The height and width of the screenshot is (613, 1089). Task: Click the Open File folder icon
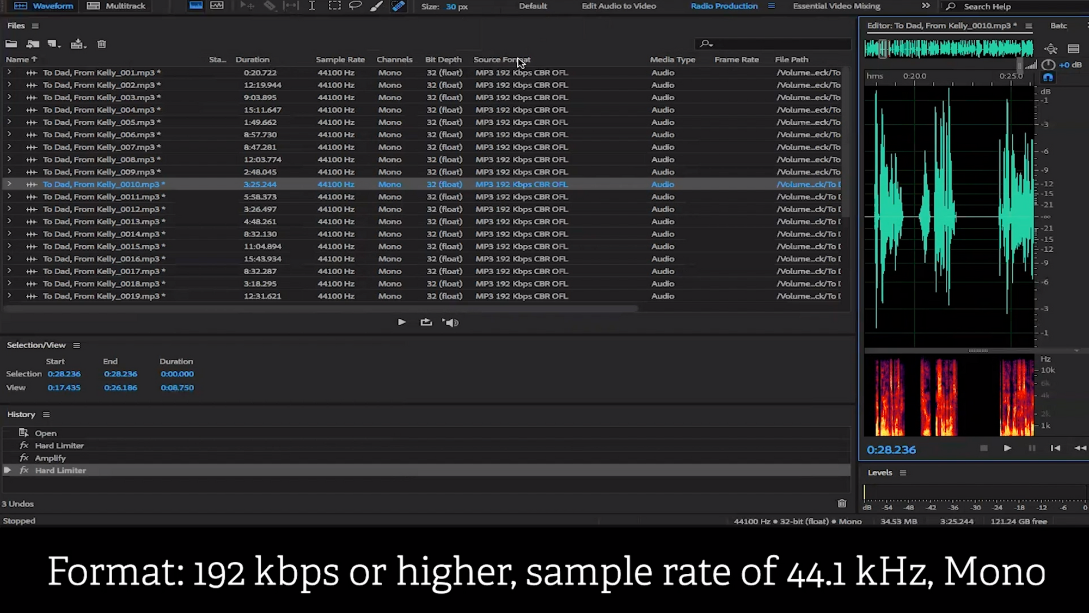11,44
